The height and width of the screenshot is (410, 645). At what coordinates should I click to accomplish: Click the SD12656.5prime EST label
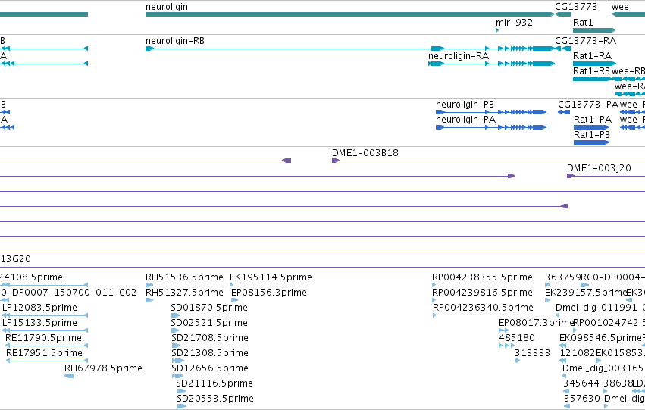pos(210,368)
